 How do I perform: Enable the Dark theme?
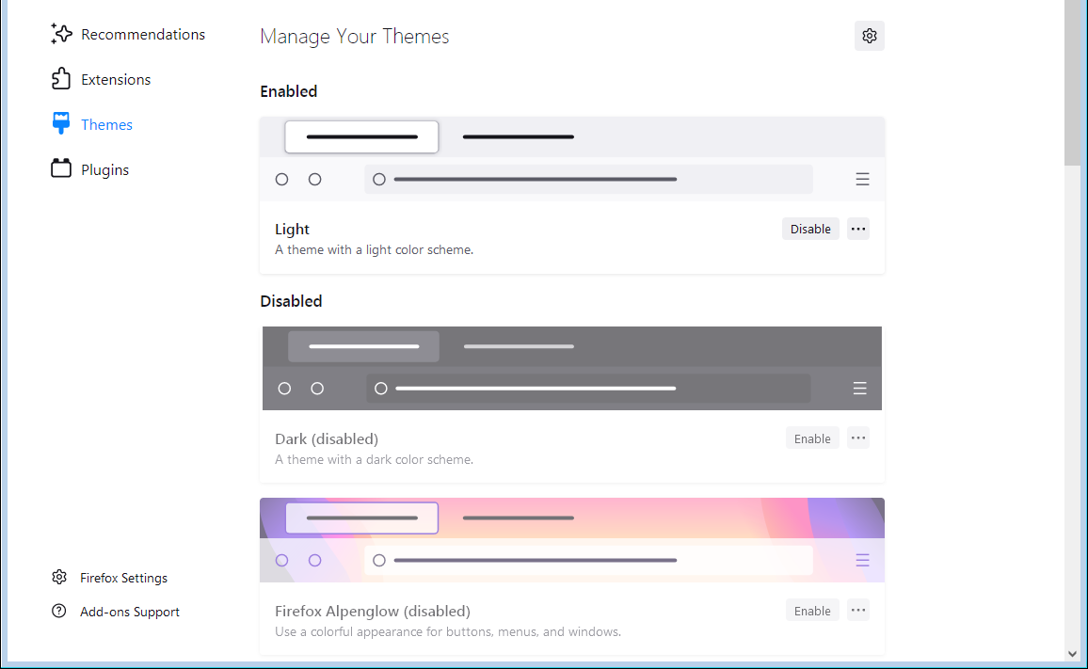[812, 438]
